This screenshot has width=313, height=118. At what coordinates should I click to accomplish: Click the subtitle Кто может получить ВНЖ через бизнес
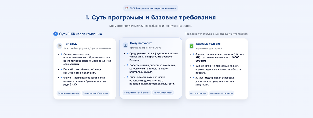click(151, 26)
